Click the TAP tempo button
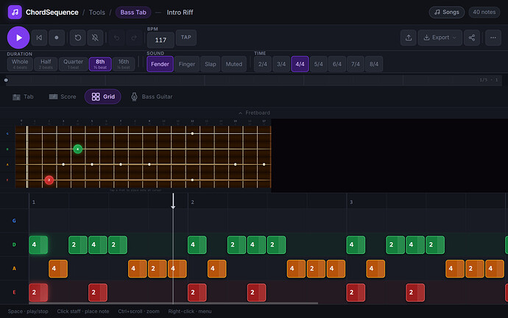Image resolution: width=508 pixels, height=318 pixels. (186, 38)
